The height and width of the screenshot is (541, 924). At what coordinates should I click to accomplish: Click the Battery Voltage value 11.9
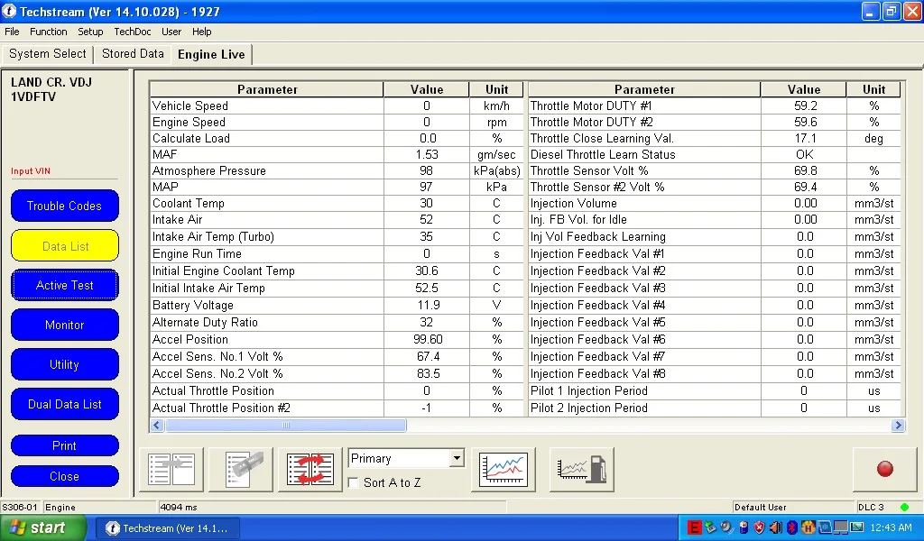click(x=427, y=306)
